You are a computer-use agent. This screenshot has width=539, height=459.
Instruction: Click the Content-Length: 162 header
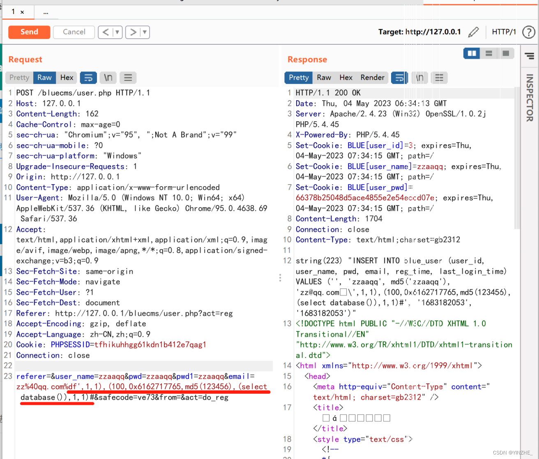pyautogui.click(x=57, y=114)
